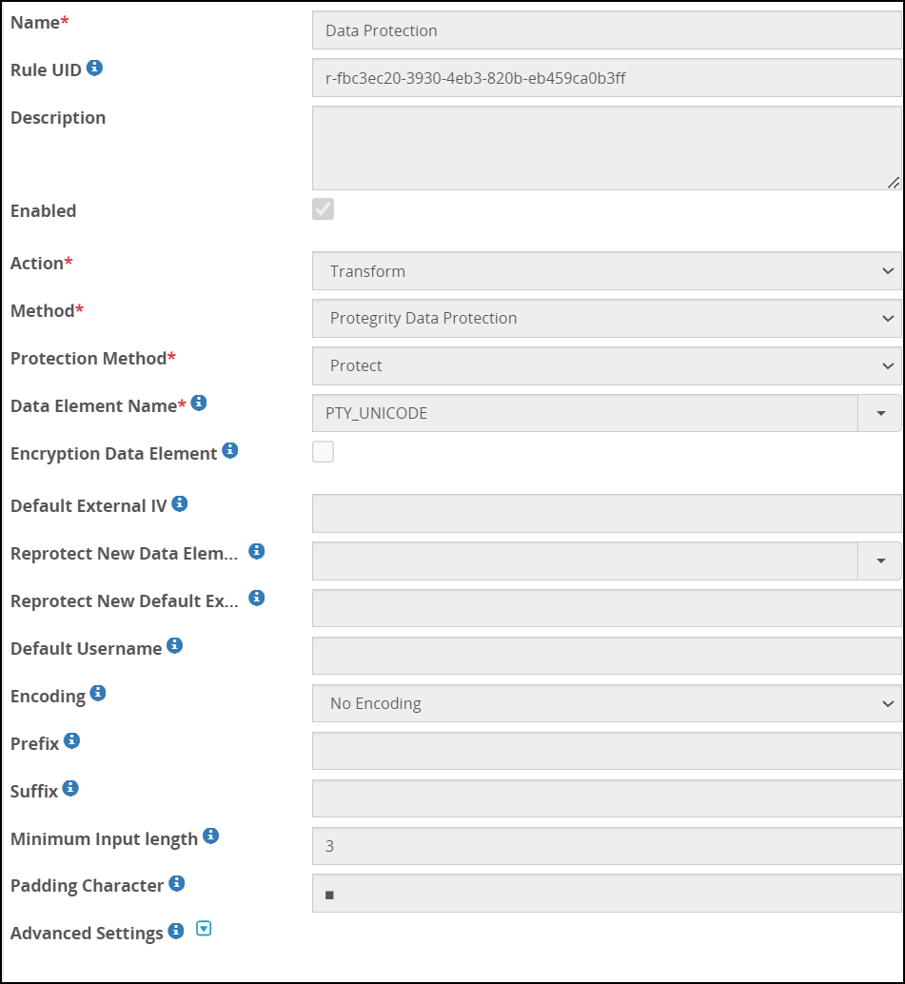Click the Padding Character info icon
This screenshot has width=905, height=984.
(x=176, y=884)
